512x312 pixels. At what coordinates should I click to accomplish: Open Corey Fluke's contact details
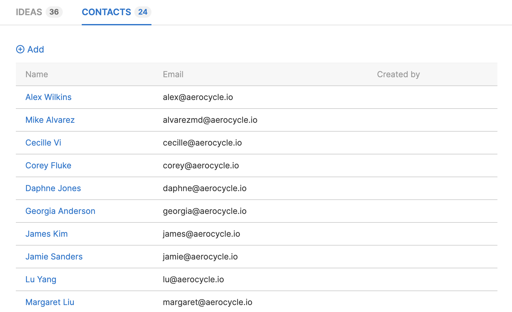(48, 165)
